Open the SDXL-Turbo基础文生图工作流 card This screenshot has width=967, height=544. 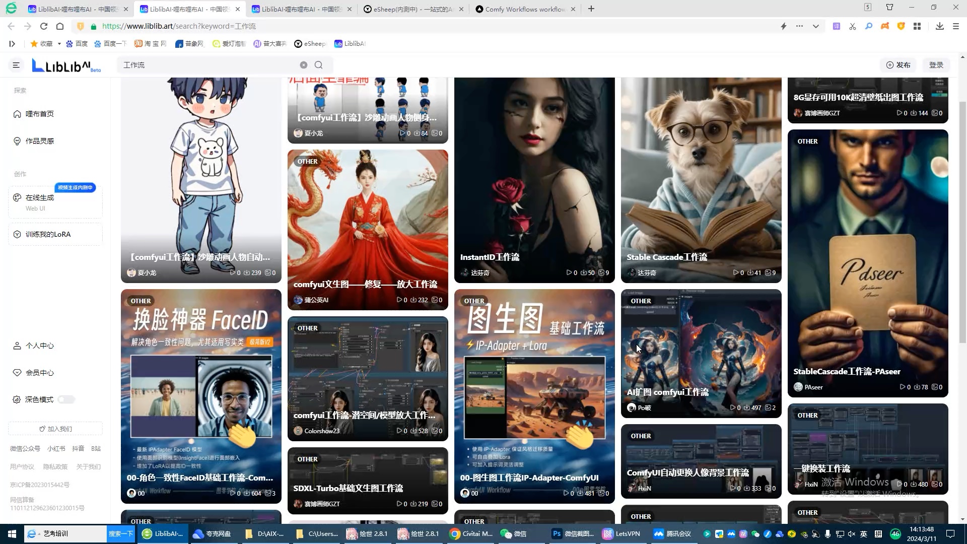pos(368,481)
